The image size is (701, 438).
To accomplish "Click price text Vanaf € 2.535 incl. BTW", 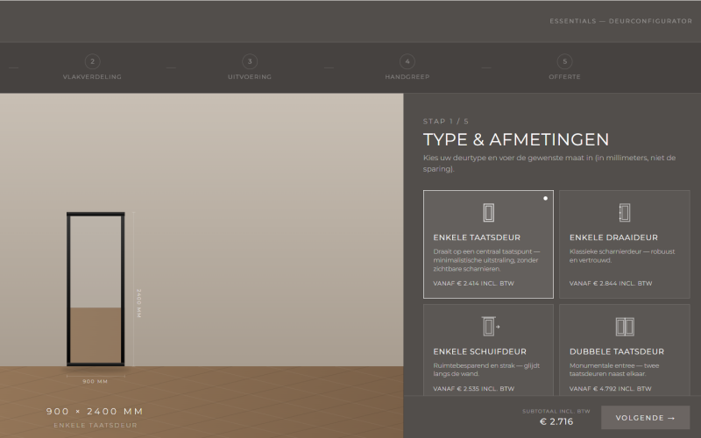I will [473, 389].
